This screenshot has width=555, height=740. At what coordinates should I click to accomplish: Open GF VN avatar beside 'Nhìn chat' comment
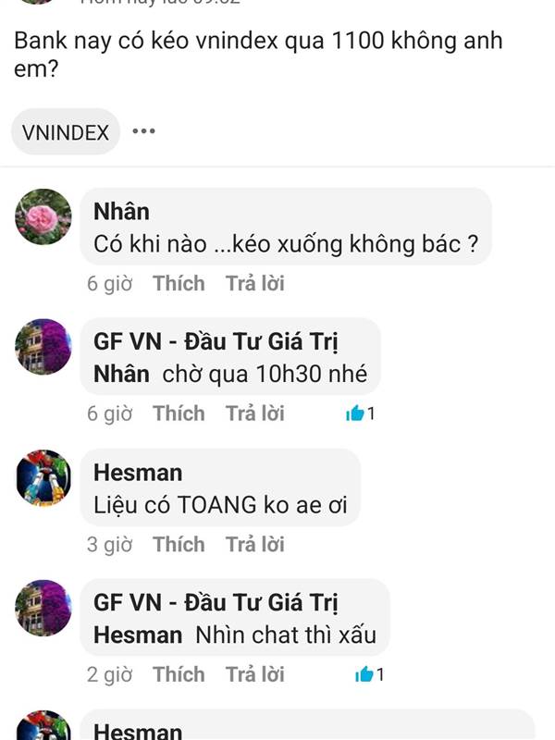tap(43, 608)
